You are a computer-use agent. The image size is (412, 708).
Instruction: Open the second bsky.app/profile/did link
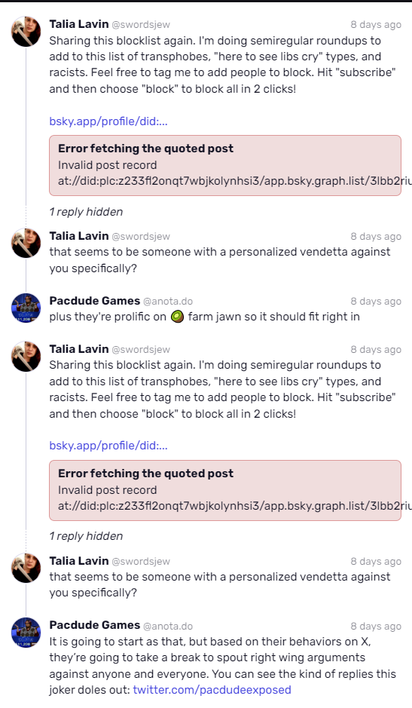click(108, 446)
